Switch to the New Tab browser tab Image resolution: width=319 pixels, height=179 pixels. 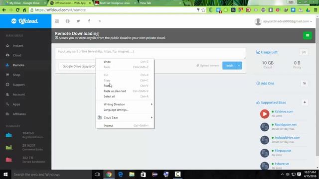(x=160, y=3)
